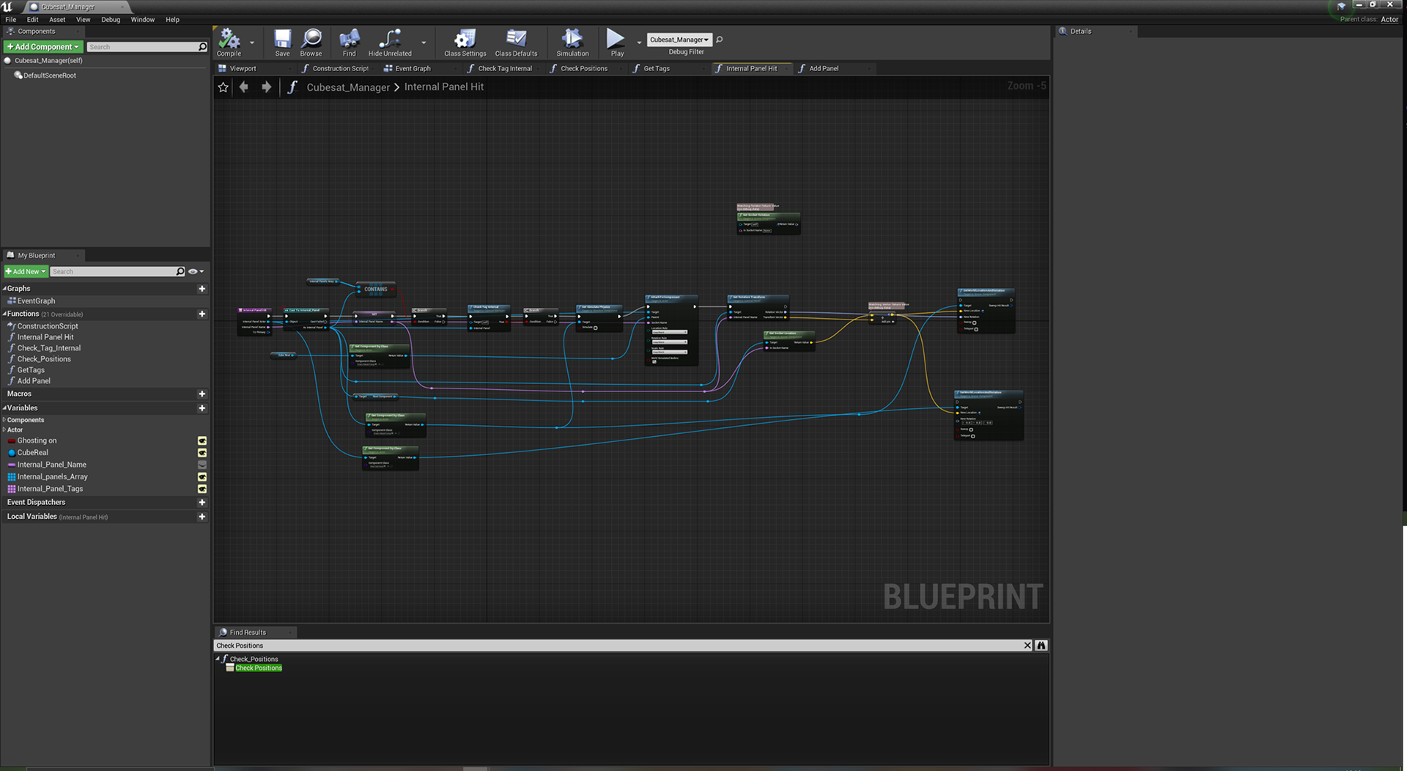This screenshot has height=771, width=1407.
Task: Click the My Blueprint search magnifier icon
Action: coord(180,272)
